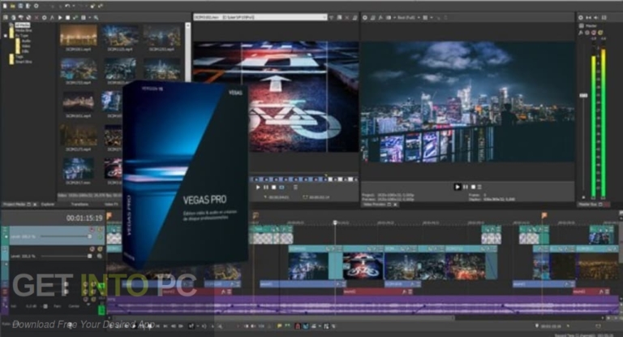Image resolution: width=623 pixels, height=337 pixels.
Task: Click the timeline horizontal scrollbar
Action: (284, 318)
